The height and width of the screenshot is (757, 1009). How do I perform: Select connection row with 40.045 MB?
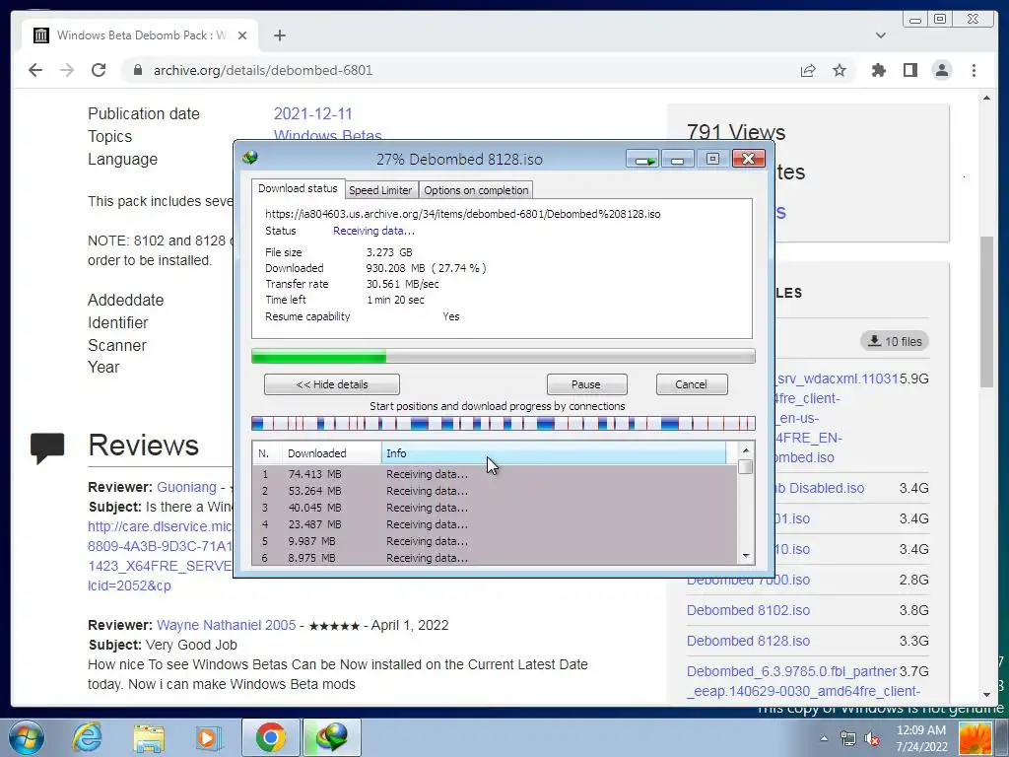(x=495, y=508)
